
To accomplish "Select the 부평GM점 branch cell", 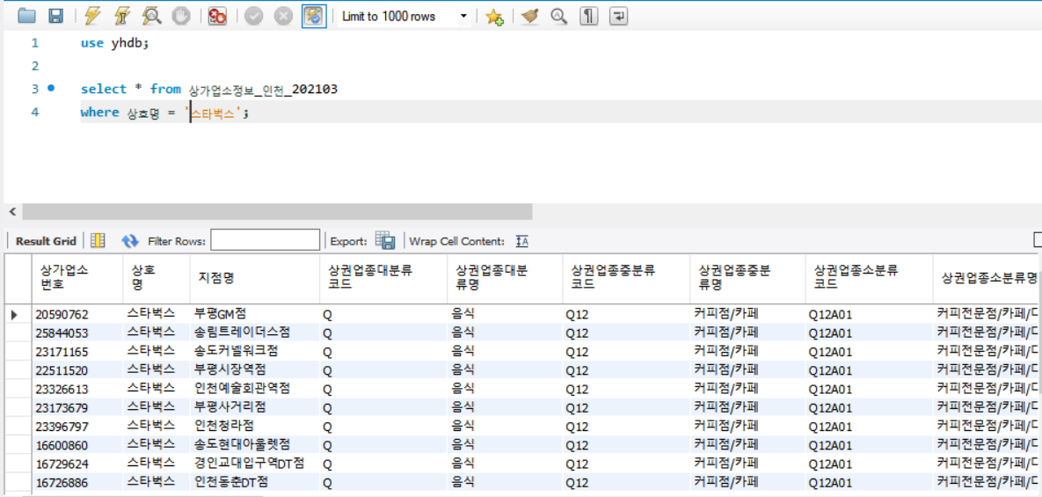I will tap(254, 314).
